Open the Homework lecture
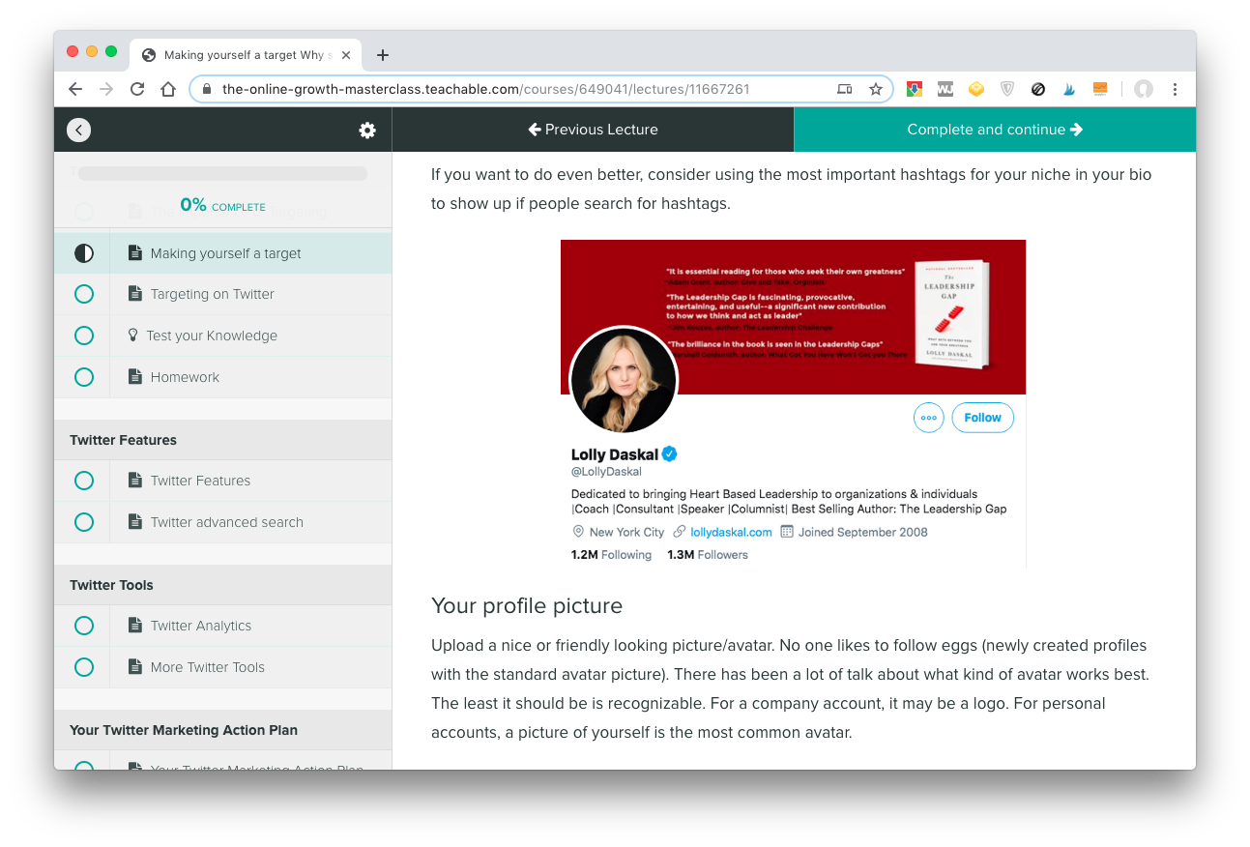The height and width of the screenshot is (847, 1250). click(223, 377)
